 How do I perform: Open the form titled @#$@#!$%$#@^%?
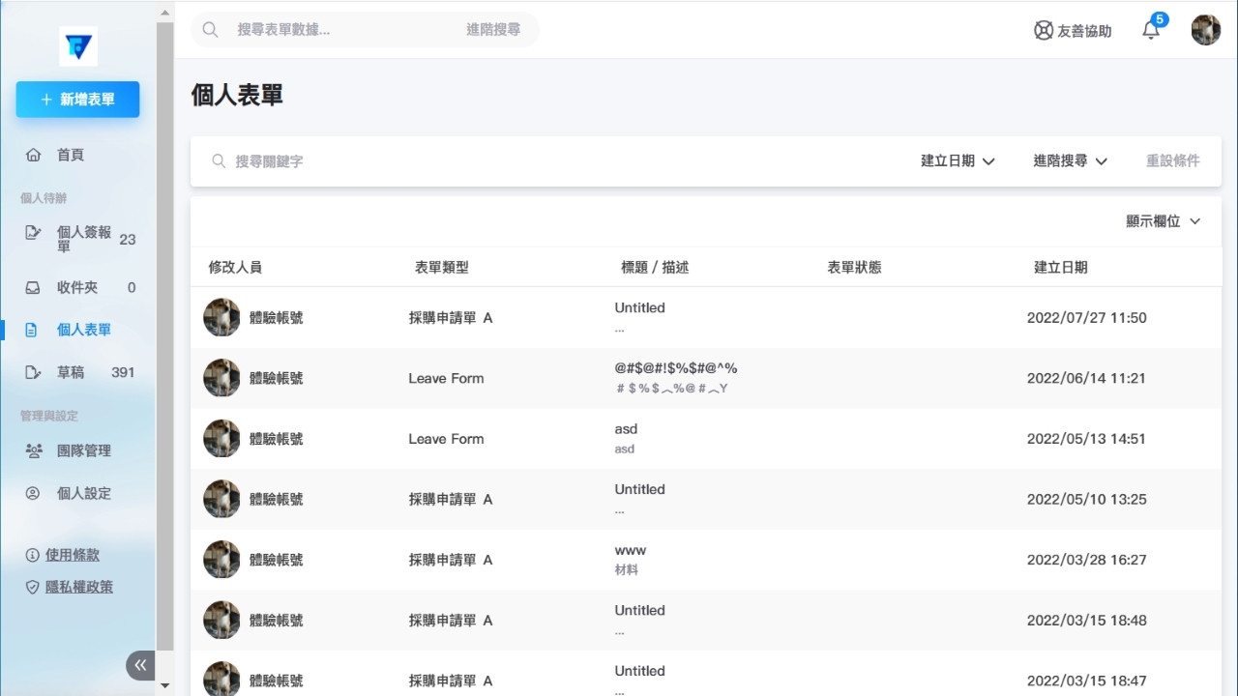(676, 368)
